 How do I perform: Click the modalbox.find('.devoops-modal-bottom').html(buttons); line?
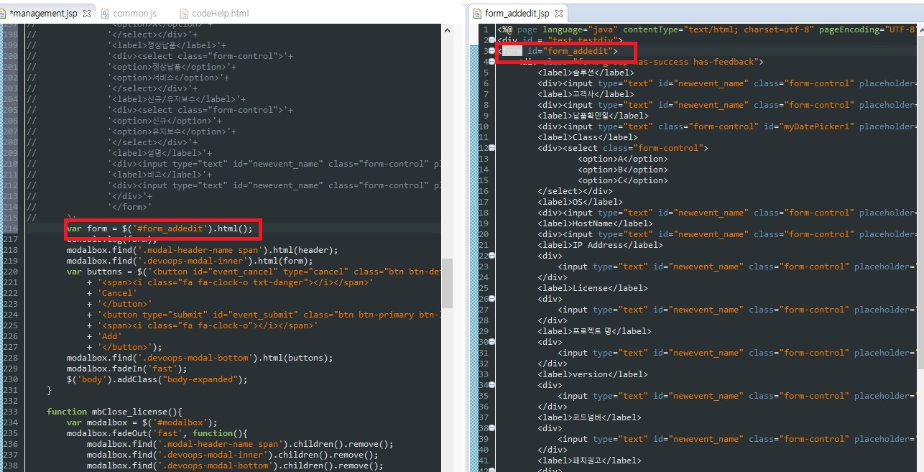pyautogui.click(x=200, y=358)
